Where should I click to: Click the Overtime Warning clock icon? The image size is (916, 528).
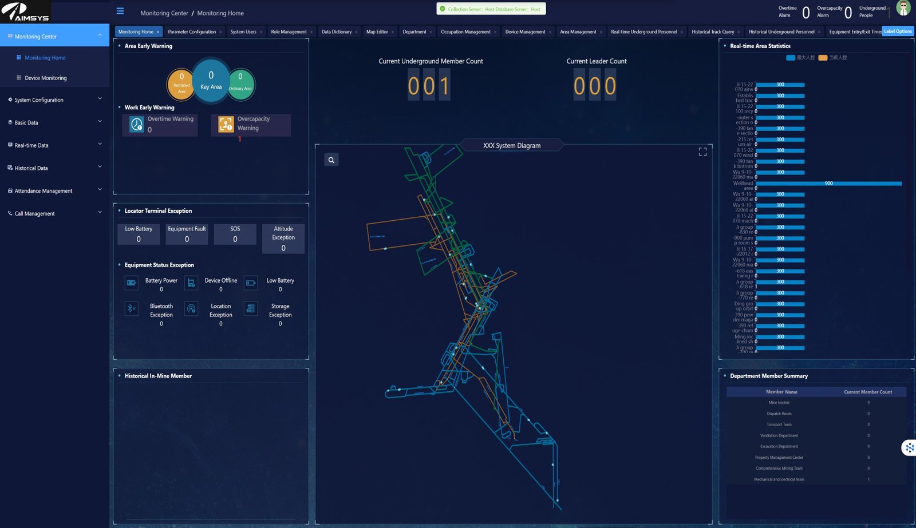[x=136, y=122]
